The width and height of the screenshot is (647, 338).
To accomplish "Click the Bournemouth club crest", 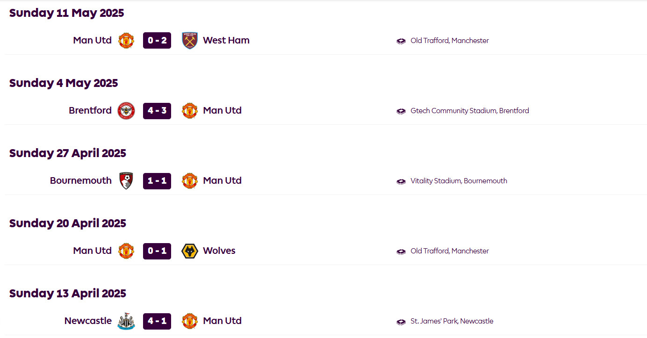I will [x=126, y=181].
